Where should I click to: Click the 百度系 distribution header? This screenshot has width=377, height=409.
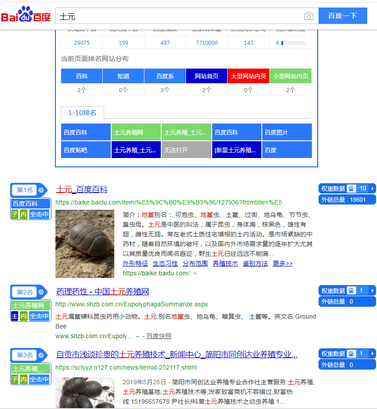click(x=165, y=76)
